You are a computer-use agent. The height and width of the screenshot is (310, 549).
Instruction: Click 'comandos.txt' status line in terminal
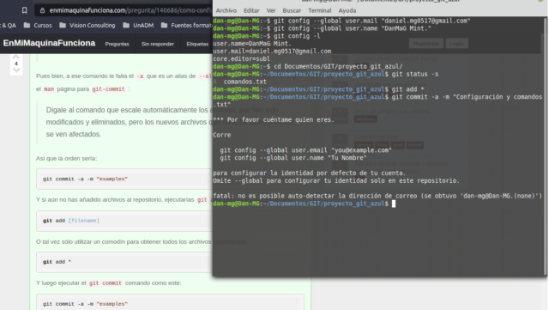244,82
